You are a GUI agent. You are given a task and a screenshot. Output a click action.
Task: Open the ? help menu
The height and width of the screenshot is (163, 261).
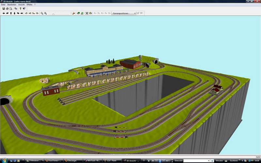click(35, 5)
